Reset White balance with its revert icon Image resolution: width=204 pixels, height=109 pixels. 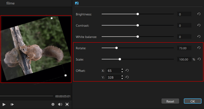tap(199, 37)
